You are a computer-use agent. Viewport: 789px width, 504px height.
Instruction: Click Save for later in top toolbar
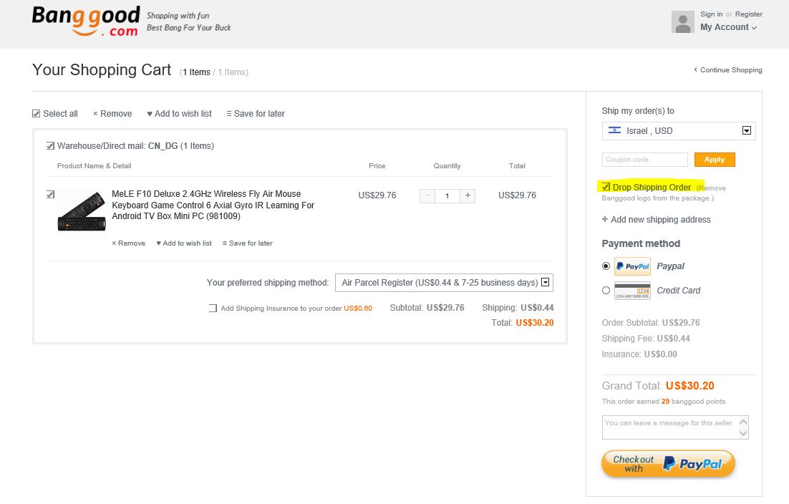coord(256,114)
